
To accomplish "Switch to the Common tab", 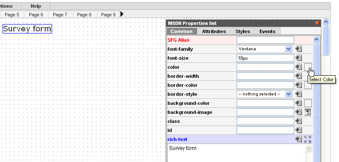I will 182,31.
